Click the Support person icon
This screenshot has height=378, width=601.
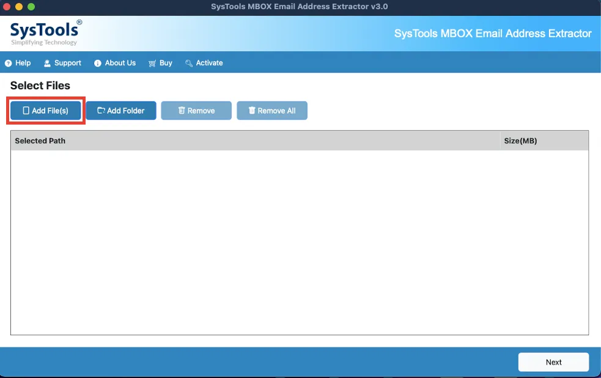(47, 63)
